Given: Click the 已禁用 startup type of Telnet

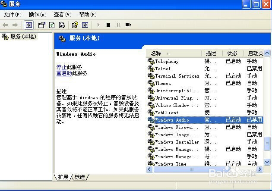Looking at the screenshot, I should pos(254,69).
